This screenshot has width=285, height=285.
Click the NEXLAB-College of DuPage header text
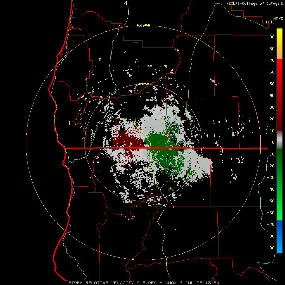pos(253,3)
